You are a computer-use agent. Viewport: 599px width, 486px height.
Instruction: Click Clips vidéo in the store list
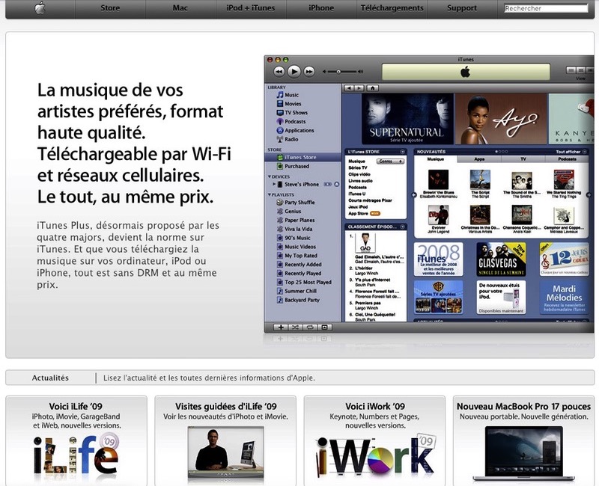(359, 174)
